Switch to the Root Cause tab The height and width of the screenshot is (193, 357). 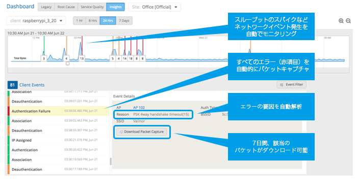pyautogui.click(x=66, y=7)
